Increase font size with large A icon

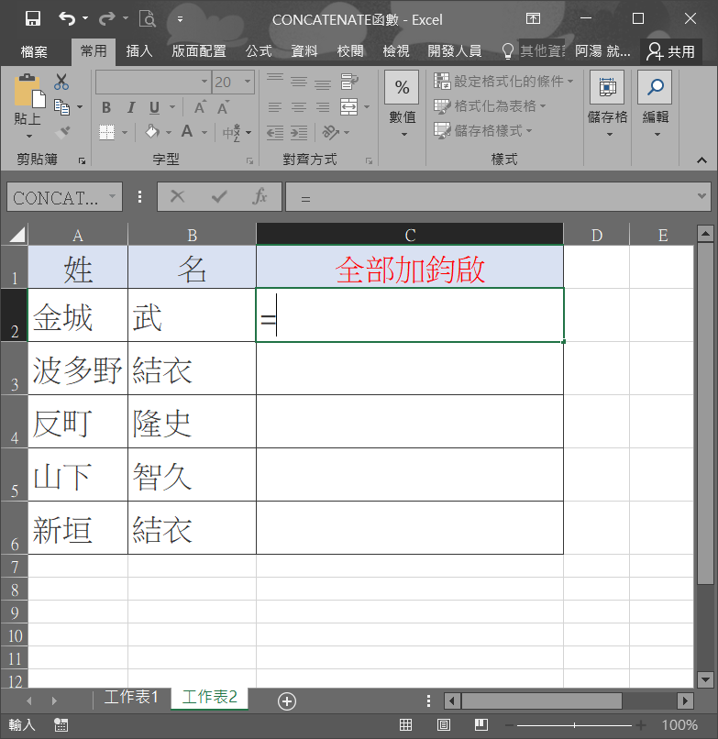pos(200,108)
